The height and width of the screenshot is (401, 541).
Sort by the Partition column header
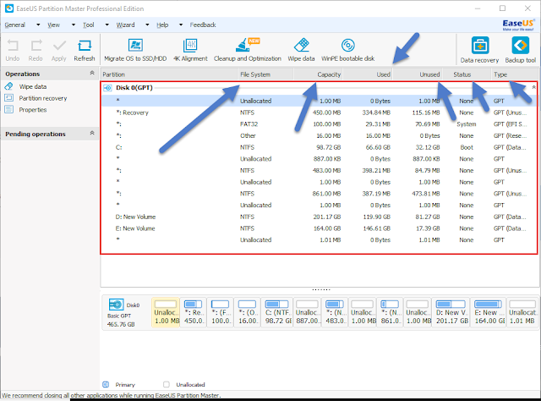(169, 74)
